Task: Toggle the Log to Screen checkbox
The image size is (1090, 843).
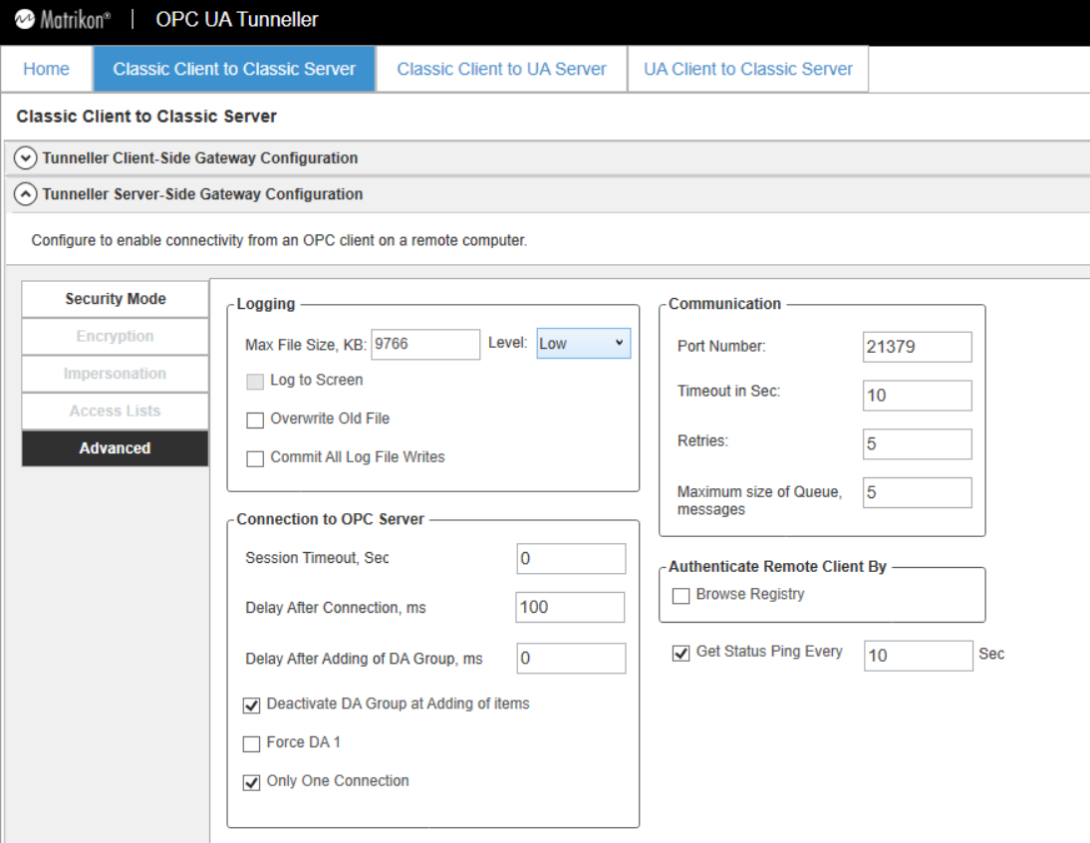Action: click(255, 382)
